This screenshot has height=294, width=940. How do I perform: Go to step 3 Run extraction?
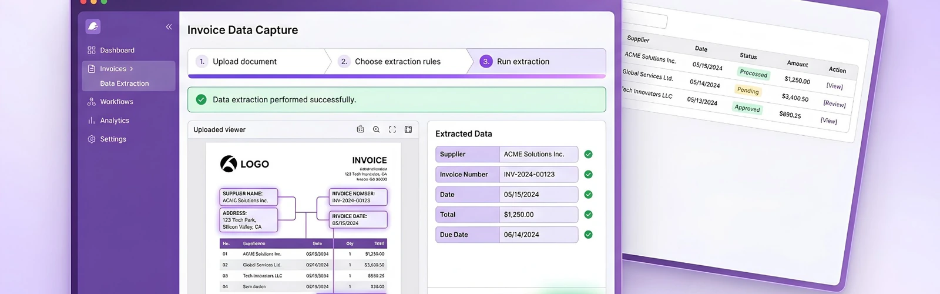click(x=536, y=61)
